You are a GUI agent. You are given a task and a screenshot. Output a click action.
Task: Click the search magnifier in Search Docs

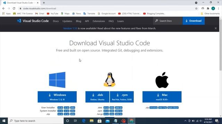[156, 21]
